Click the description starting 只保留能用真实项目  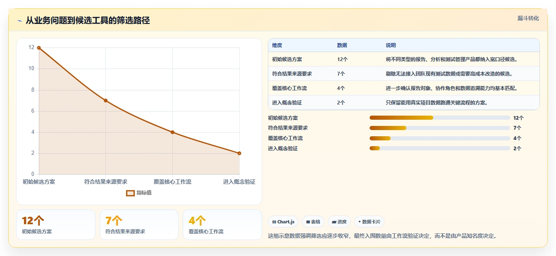coord(437,103)
